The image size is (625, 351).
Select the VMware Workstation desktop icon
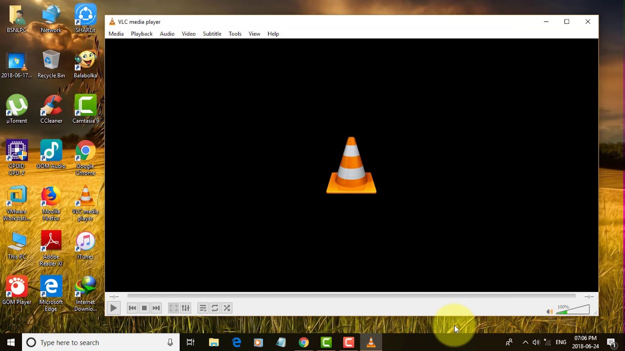[17, 204]
